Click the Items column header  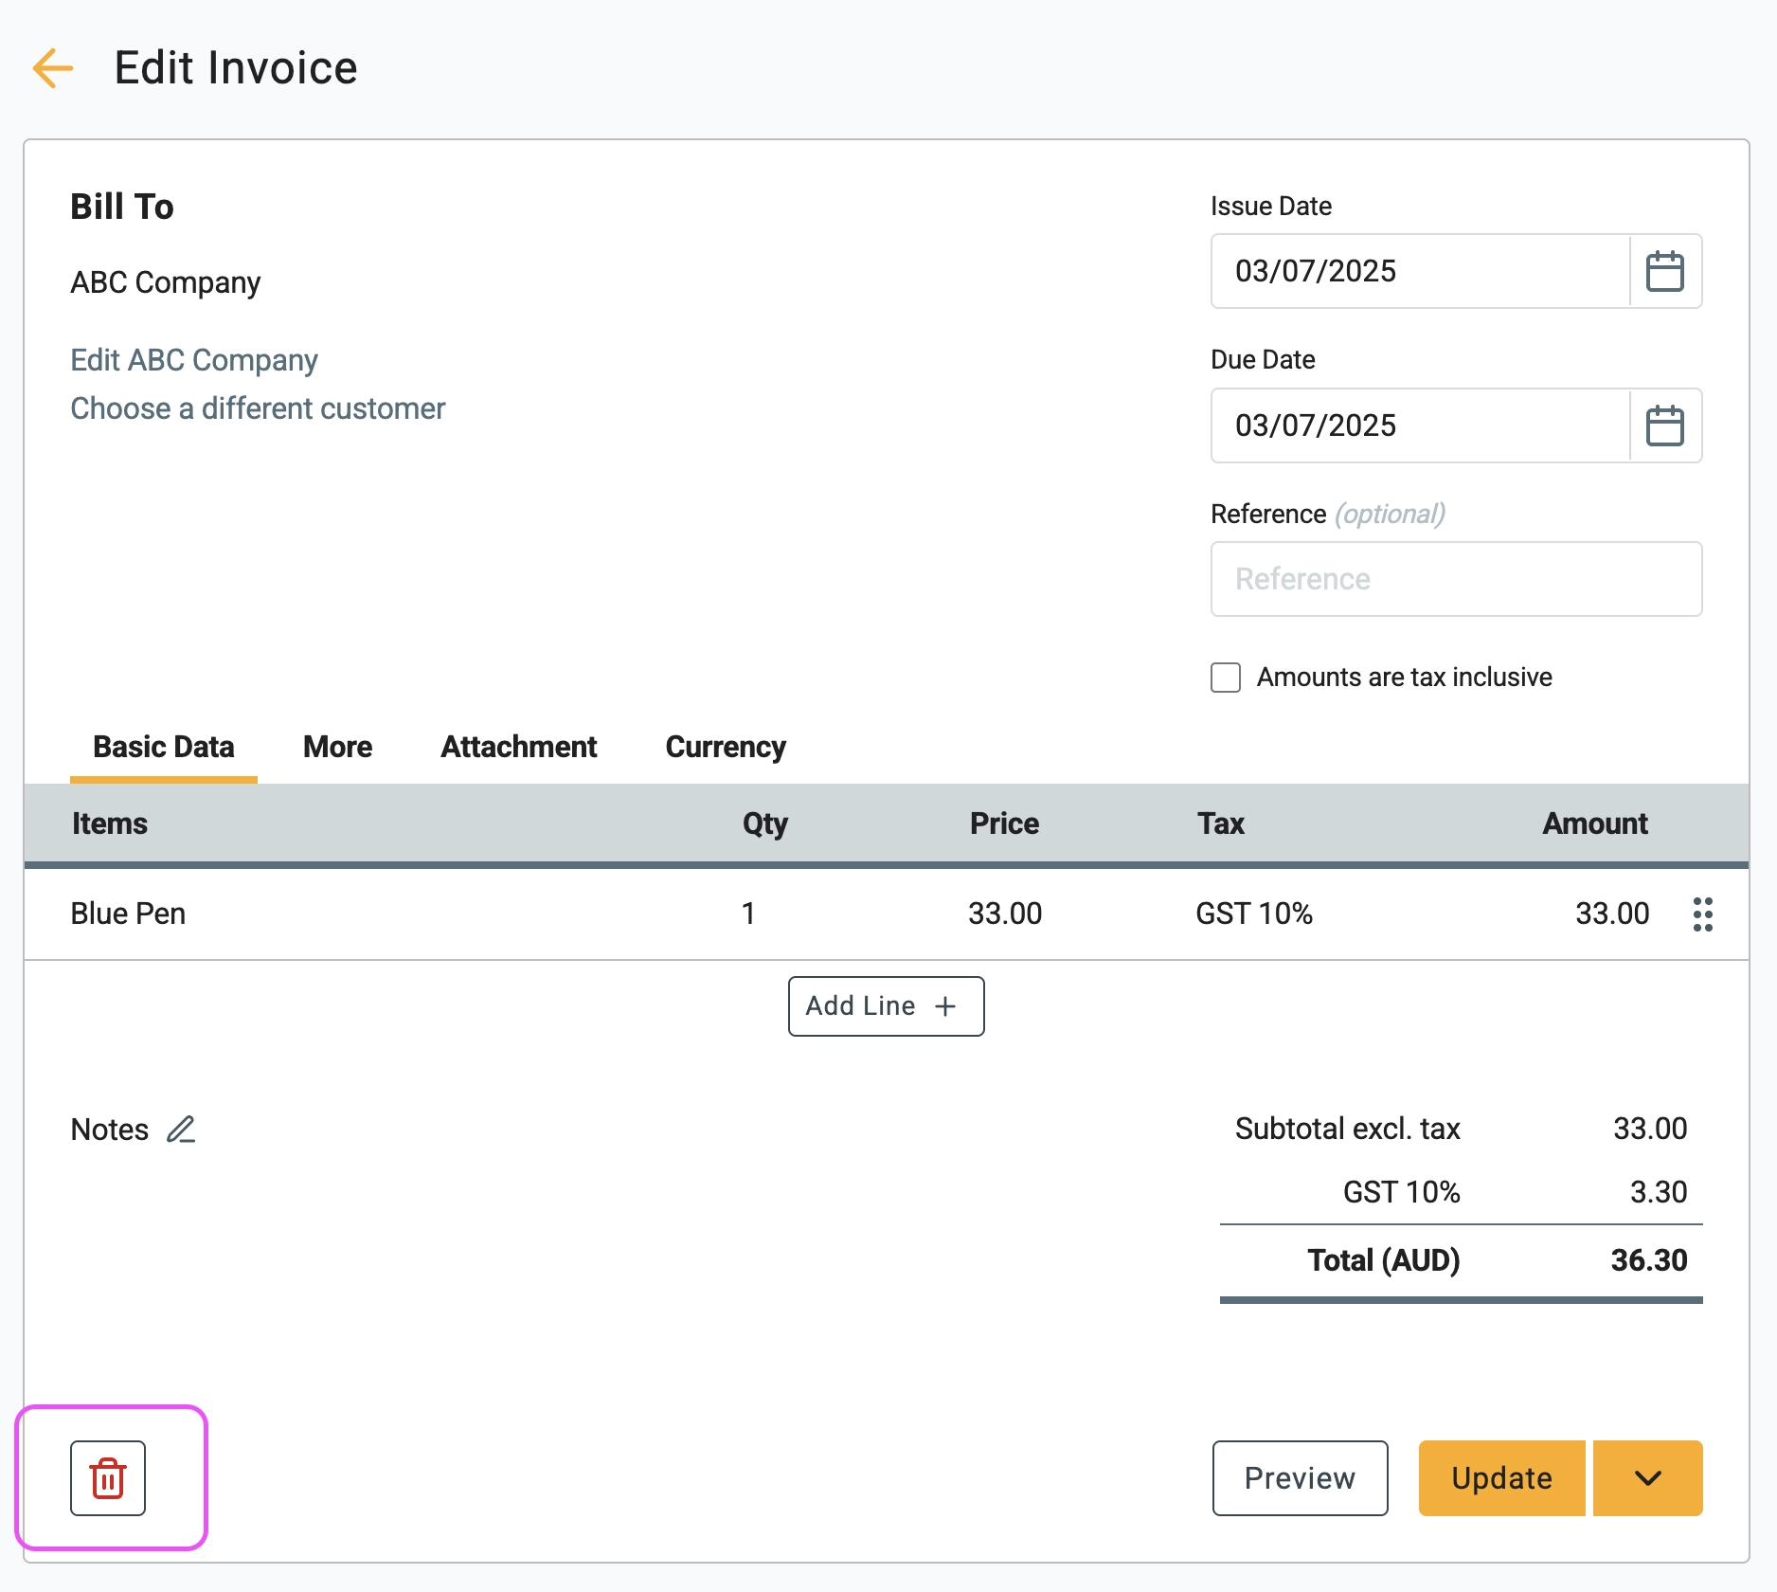pyautogui.click(x=110, y=823)
